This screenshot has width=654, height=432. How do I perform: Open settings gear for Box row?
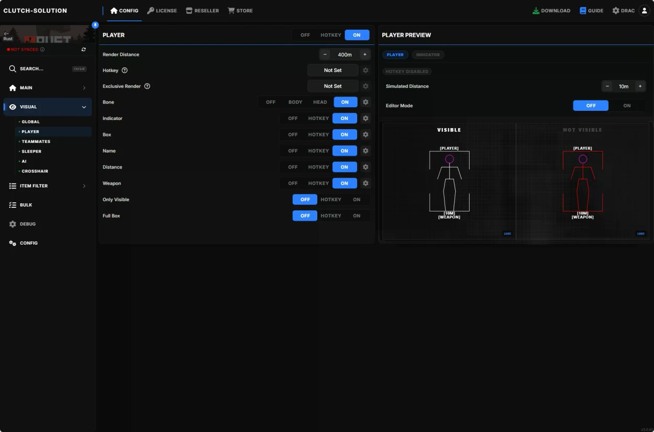click(x=365, y=135)
